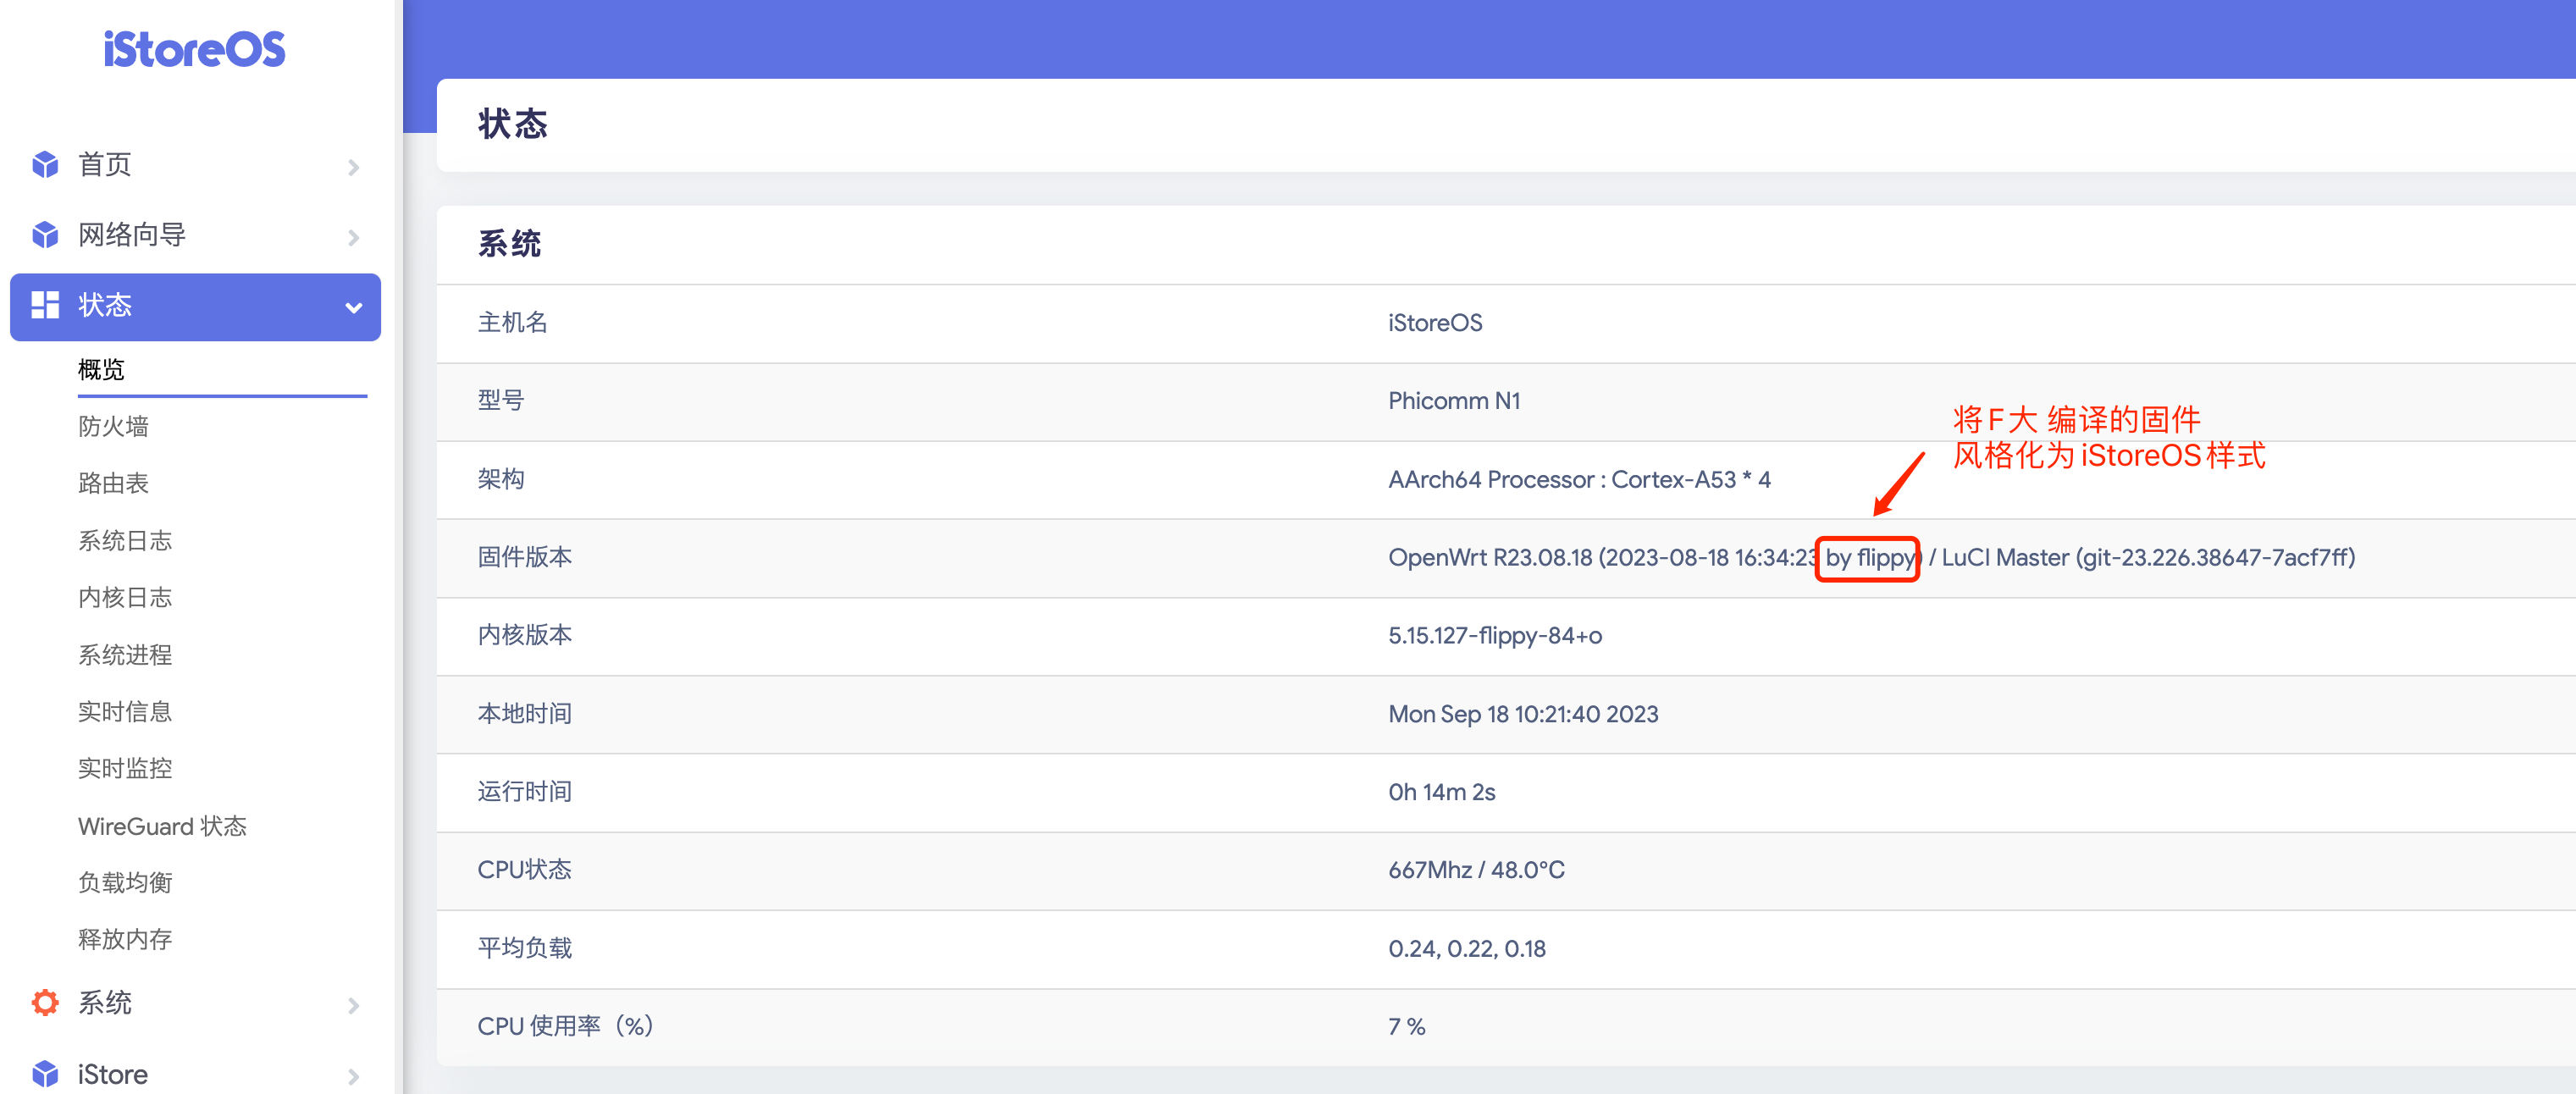The width and height of the screenshot is (2576, 1094).
Task: Click the 状态 status grid icon
Action: point(46,306)
